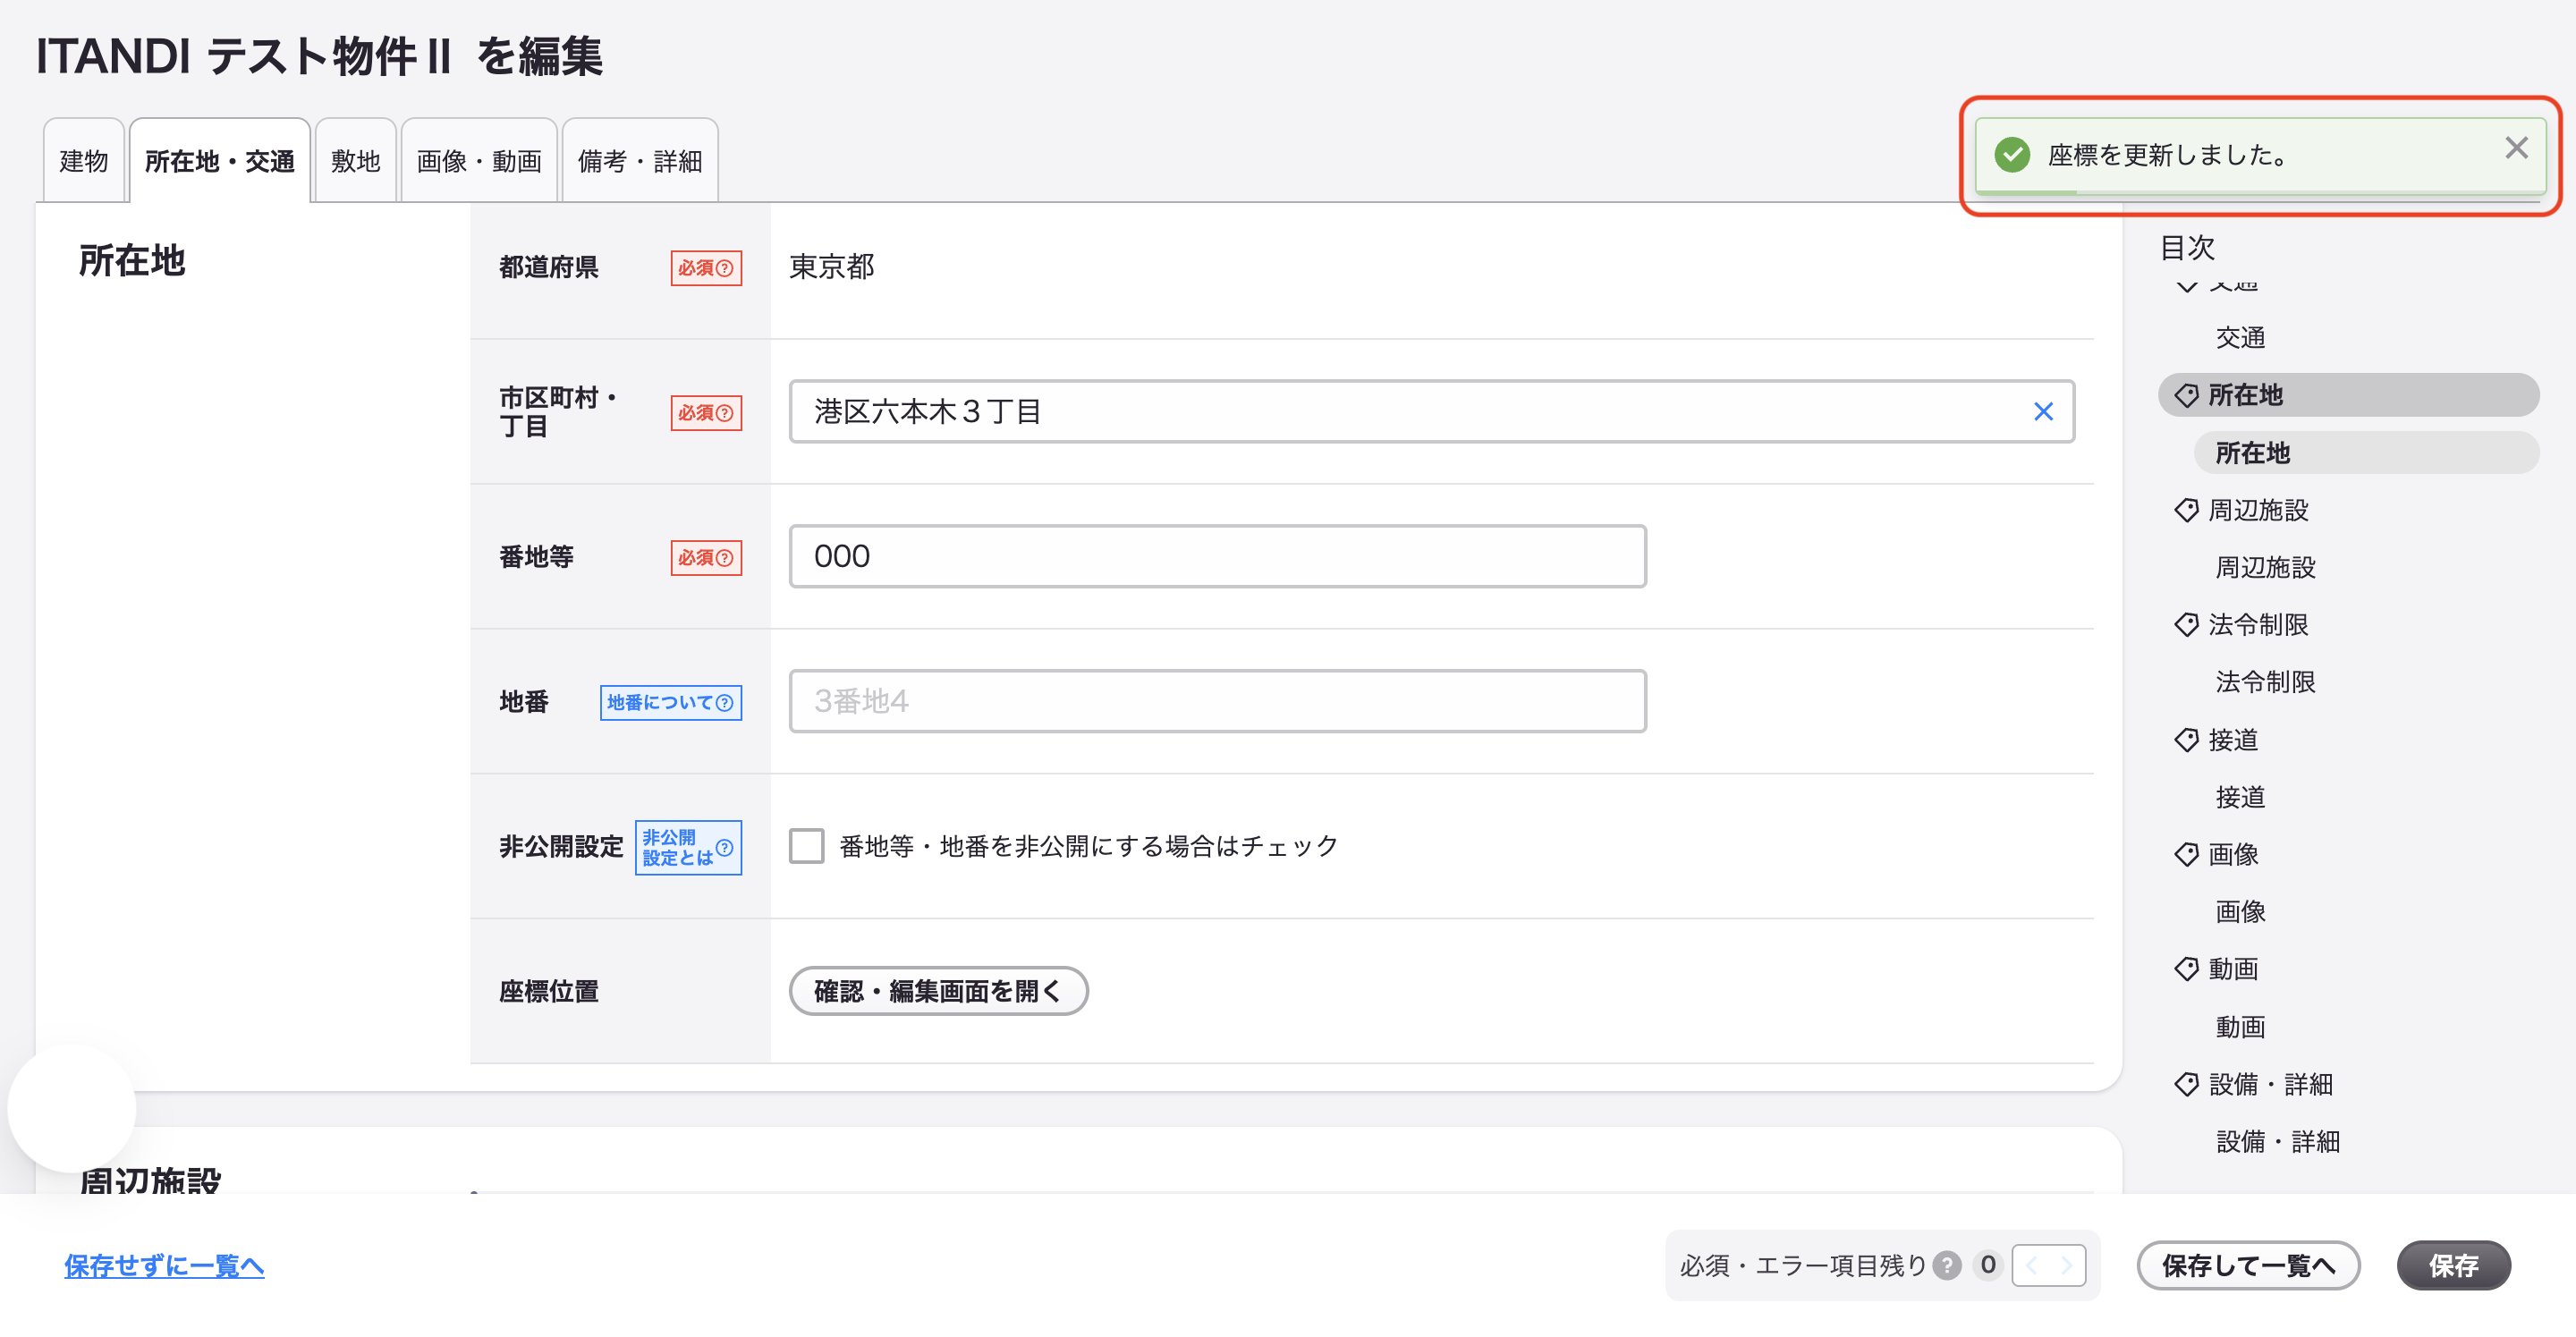Image resolution: width=2576 pixels, height=1337 pixels.
Task: Click the green success checkmark icon
Action: coord(2012,155)
